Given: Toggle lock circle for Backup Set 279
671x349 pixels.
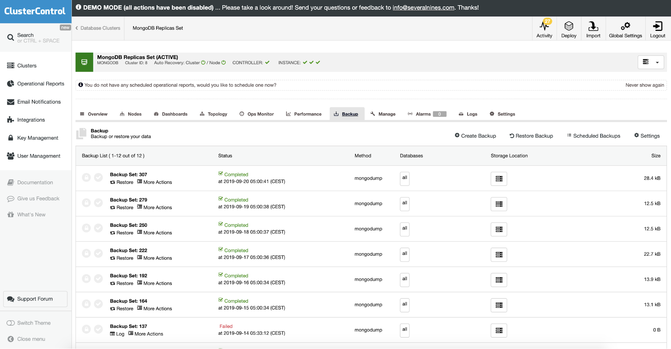Looking at the screenshot, I should pyautogui.click(x=86, y=203).
